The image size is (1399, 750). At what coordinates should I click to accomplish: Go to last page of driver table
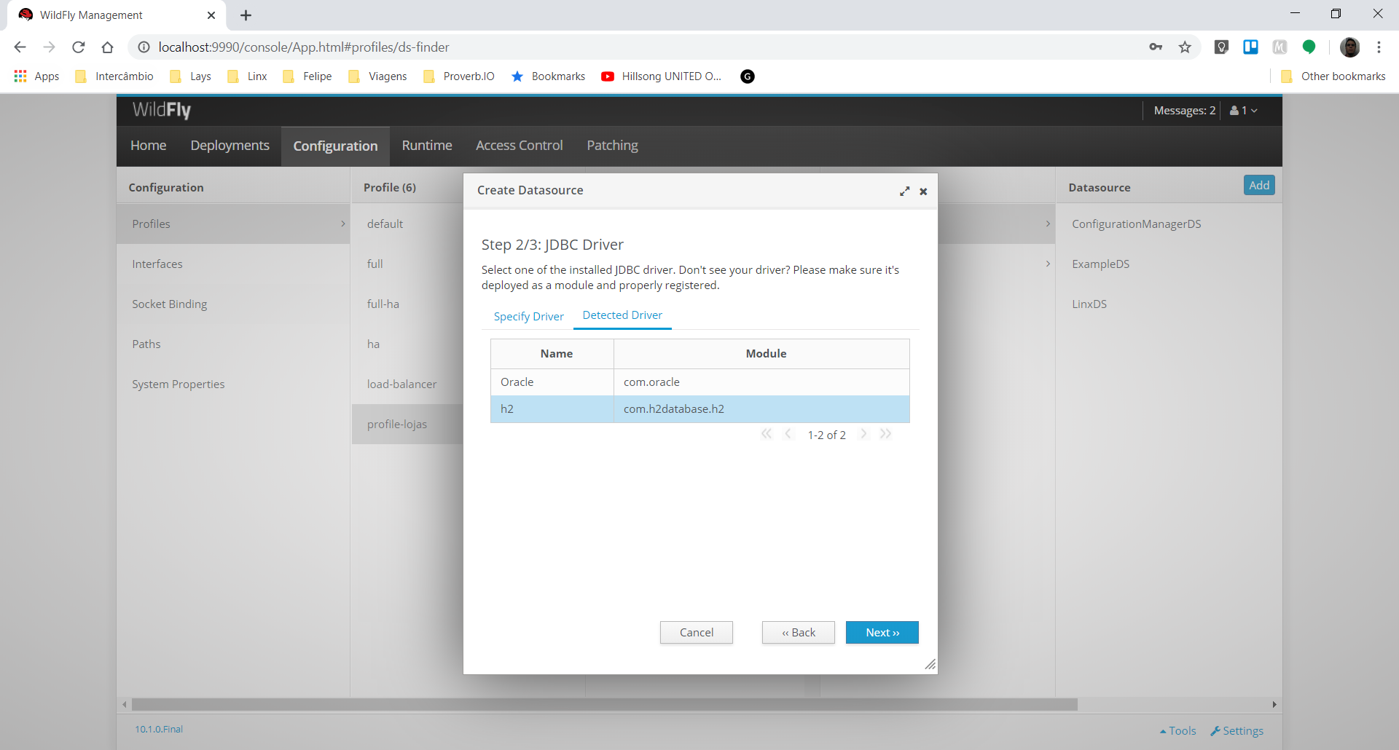click(885, 434)
